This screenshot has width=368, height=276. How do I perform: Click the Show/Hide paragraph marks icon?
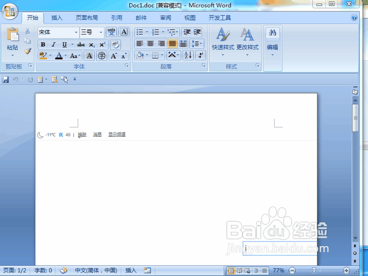coord(201,55)
